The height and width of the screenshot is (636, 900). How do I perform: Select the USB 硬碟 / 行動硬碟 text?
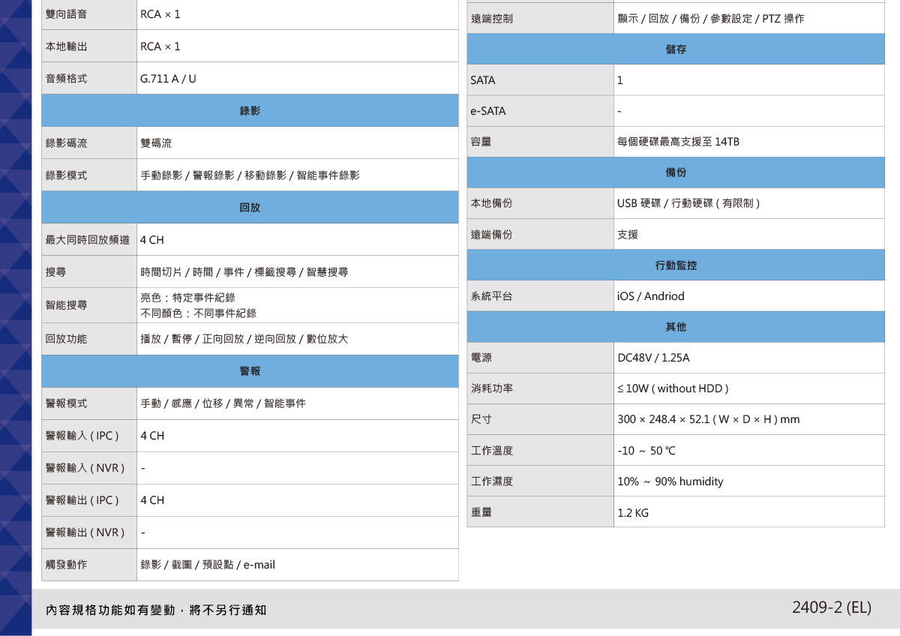689,203
